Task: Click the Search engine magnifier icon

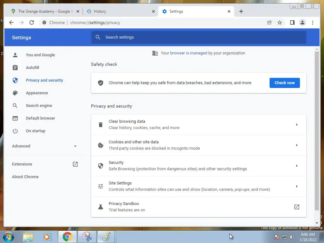Action: 15,106
